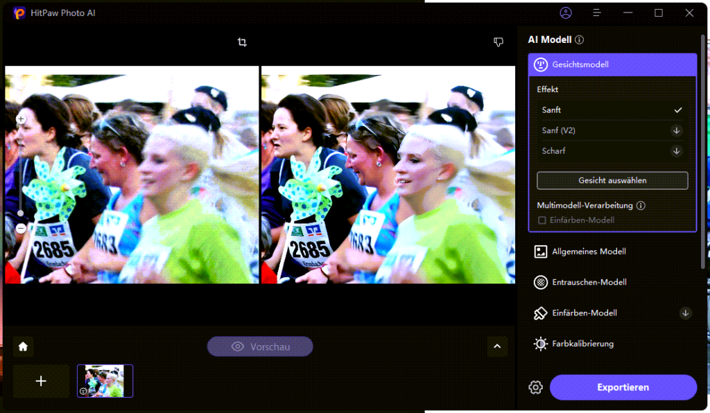Screen dimensions: 710x413
Task: Select the Sanft effect option
Action: [x=612, y=110]
